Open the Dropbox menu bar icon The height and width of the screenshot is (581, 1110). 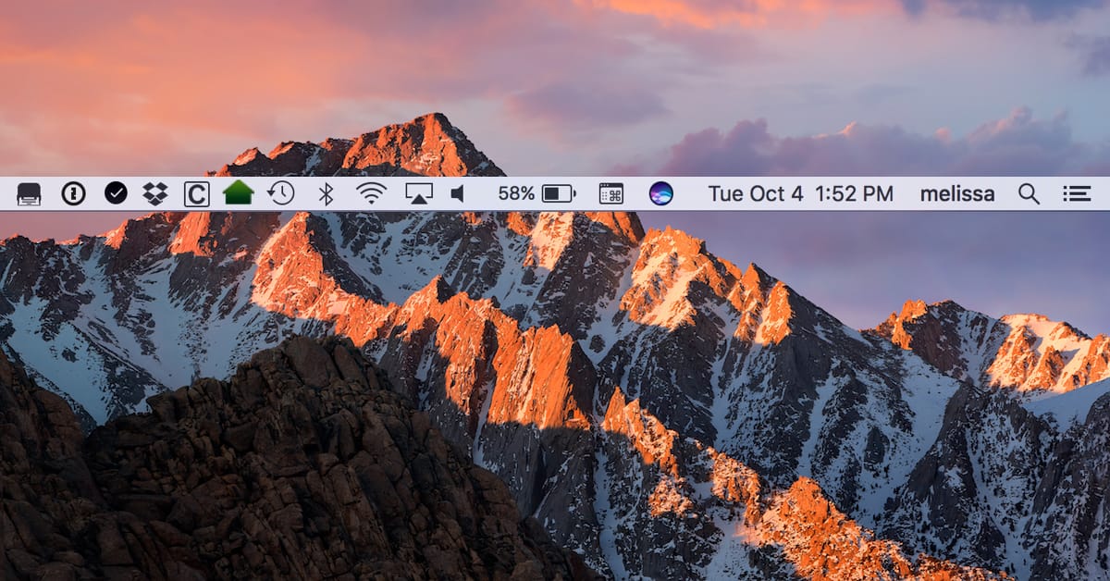pos(155,193)
